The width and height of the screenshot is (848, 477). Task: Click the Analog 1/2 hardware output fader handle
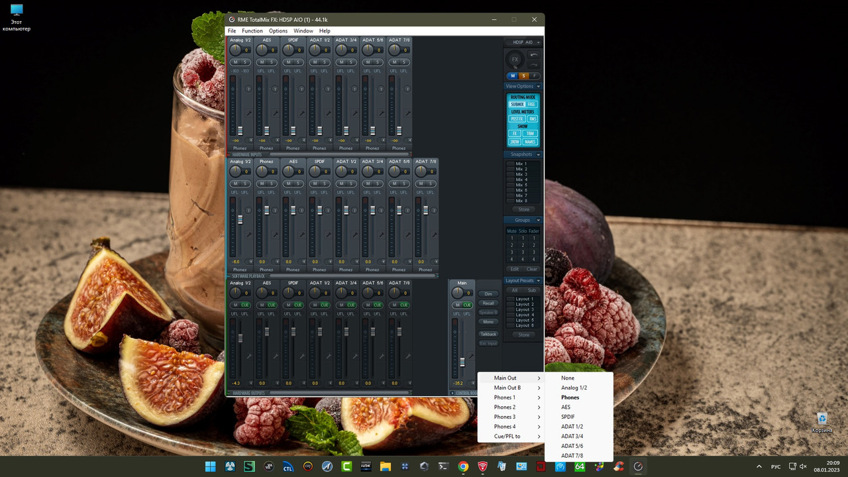[x=240, y=338]
